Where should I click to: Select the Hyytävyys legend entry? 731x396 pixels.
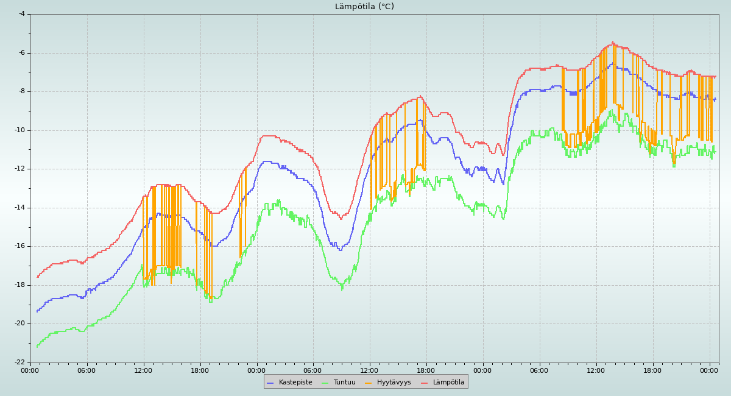tap(394, 382)
